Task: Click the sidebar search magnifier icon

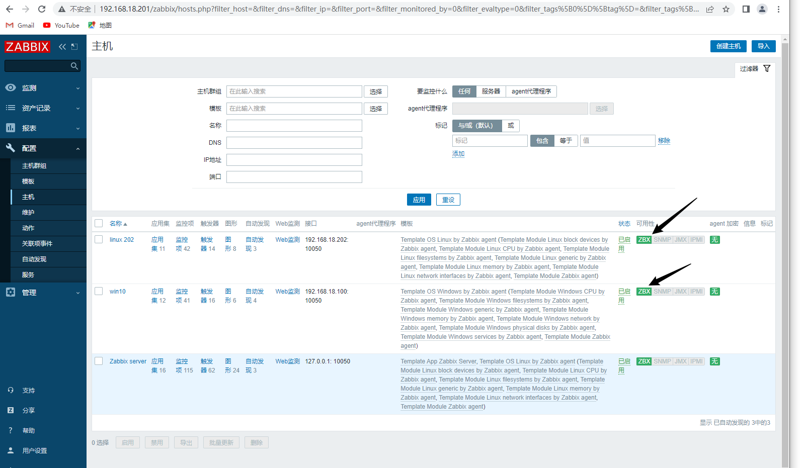Action: [74, 66]
